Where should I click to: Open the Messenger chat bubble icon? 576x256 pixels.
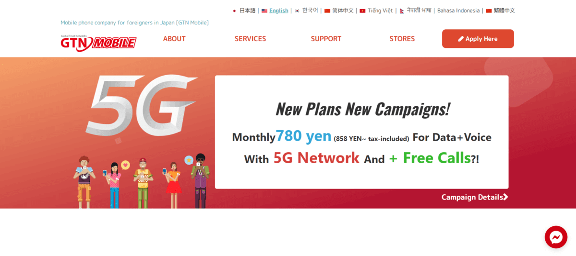pyautogui.click(x=556, y=237)
